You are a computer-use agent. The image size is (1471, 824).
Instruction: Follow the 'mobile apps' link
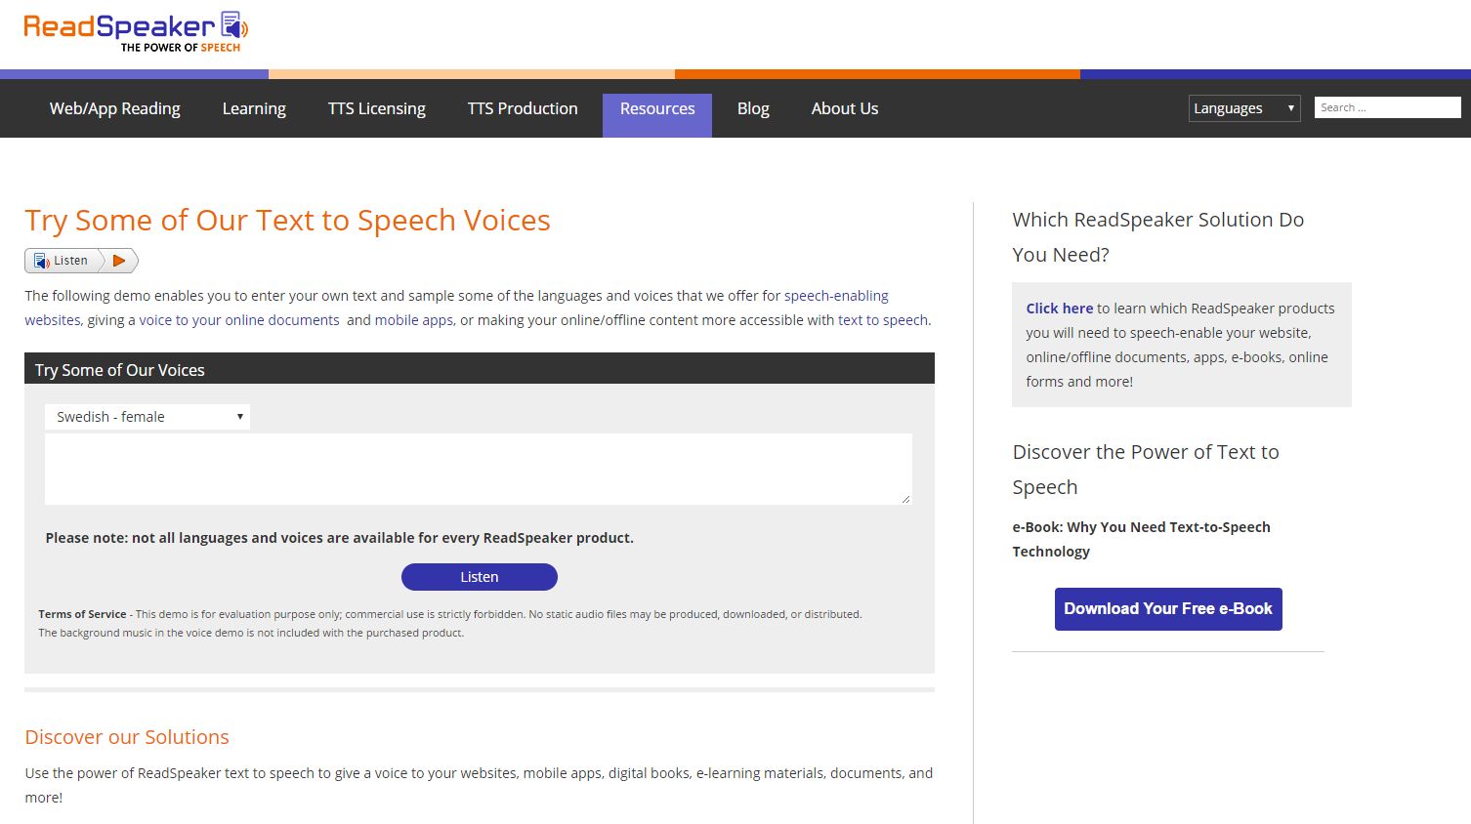pos(414,320)
